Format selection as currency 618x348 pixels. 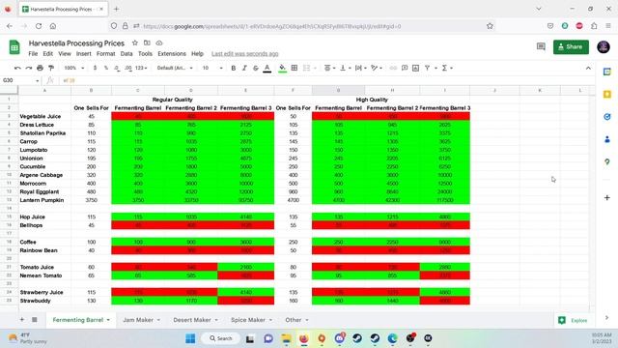pos(95,68)
